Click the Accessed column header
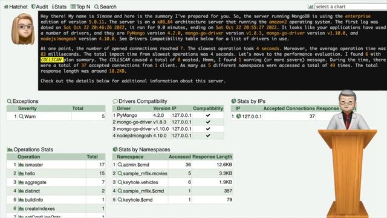This screenshot has width=387, height=218. coord(180,157)
